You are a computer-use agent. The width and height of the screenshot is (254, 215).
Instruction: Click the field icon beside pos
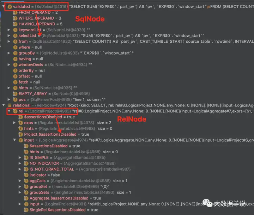point(15,99)
